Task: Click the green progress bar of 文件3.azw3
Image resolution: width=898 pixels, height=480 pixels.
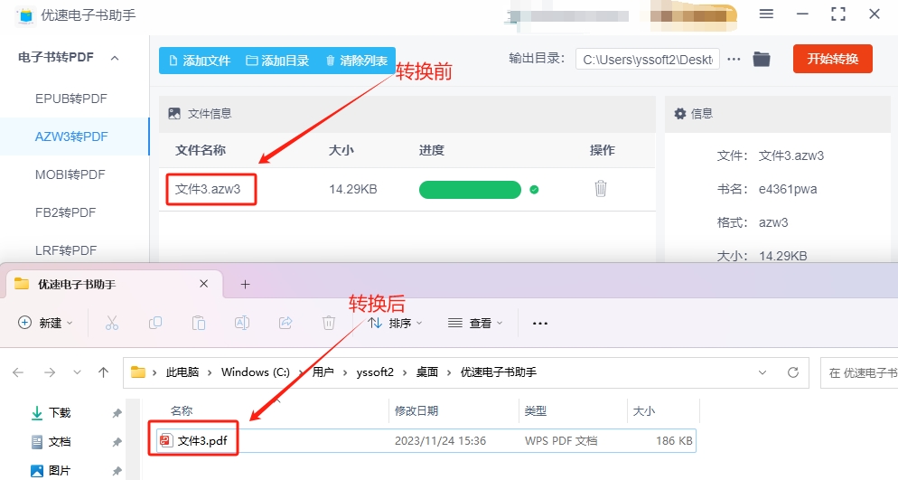Action: coord(470,190)
